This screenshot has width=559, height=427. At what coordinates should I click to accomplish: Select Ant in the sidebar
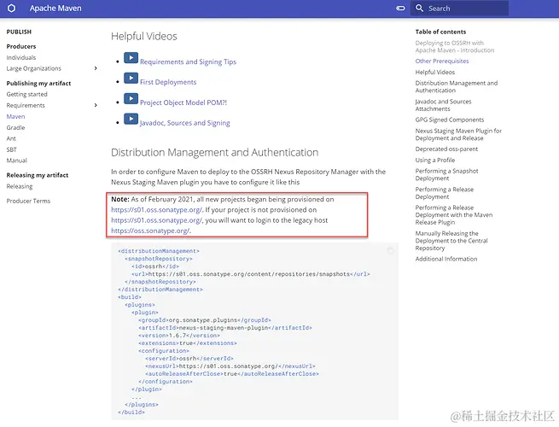[11, 138]
